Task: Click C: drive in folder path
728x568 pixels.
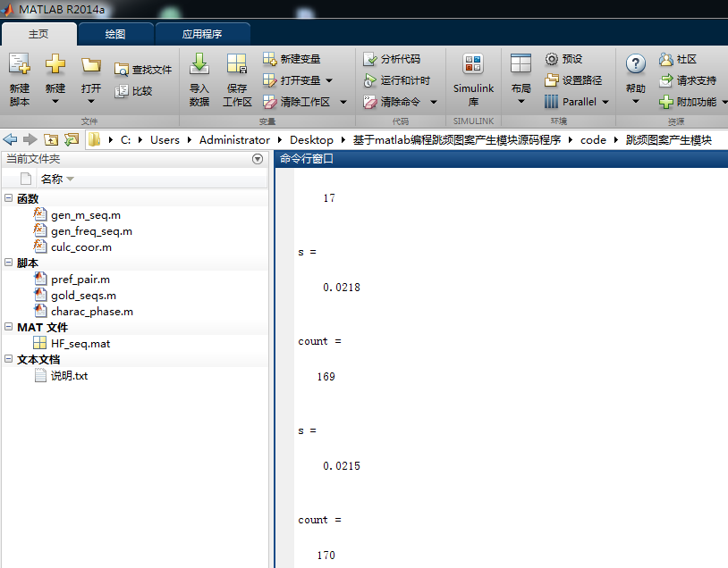Action: click(x=125, y=139)
